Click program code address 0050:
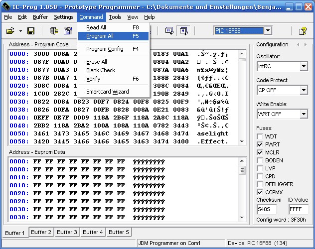The width and height of the screenshot is (315, 249). click(19, 133)
